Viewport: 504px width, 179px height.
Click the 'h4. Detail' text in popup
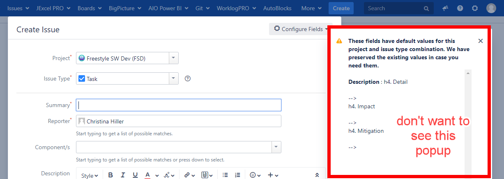[x=396, y=82]
